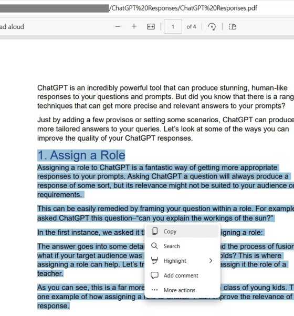The height and width of the screenshot is (316, 294).
Task: Click the word 'requirements.' in the selected text
Action: coord(59,195)
